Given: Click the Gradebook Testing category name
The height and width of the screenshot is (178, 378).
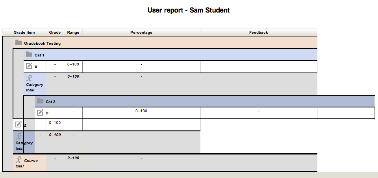Looking at the screenshot, I should (43, 44).
